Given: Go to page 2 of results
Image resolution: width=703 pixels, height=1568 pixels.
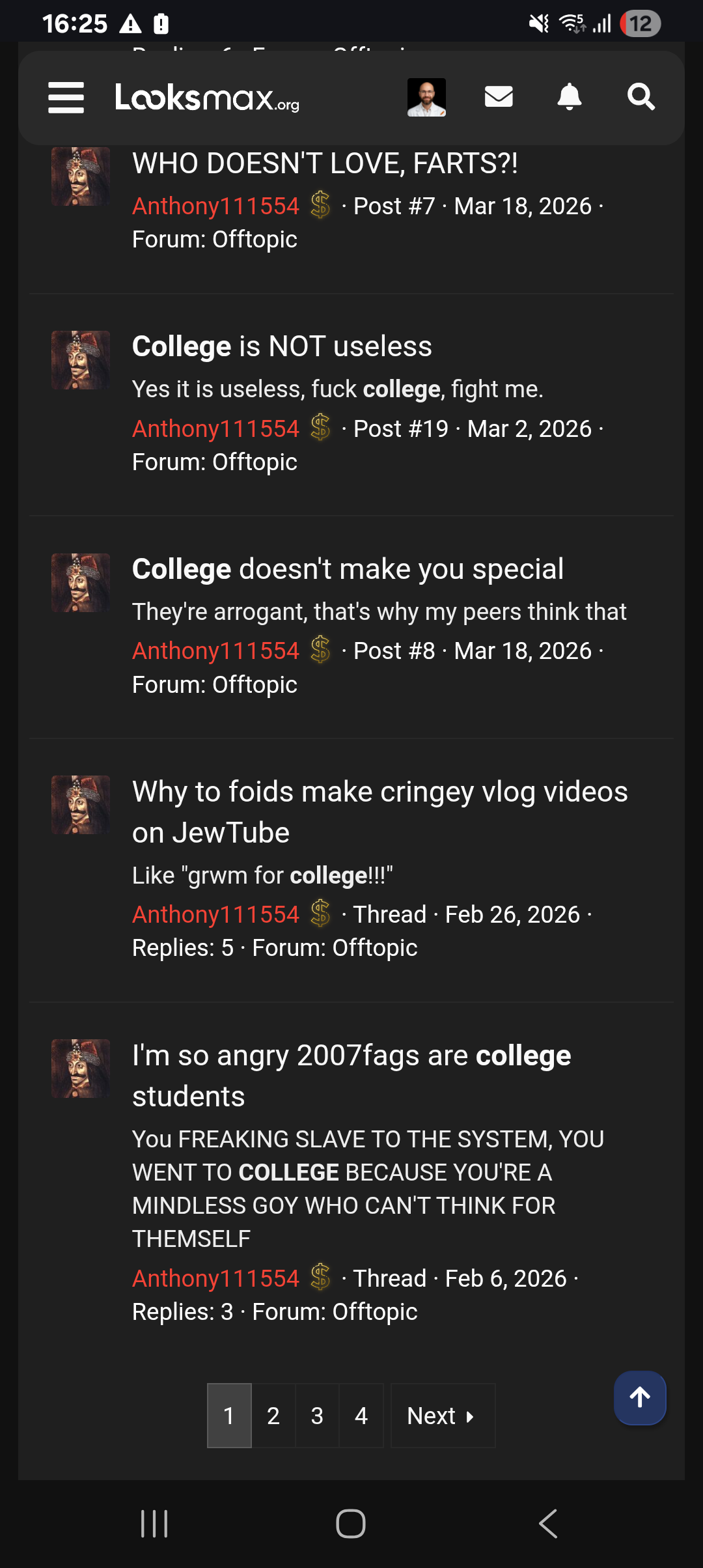Looking at the screenshot, I should 273,1415.
